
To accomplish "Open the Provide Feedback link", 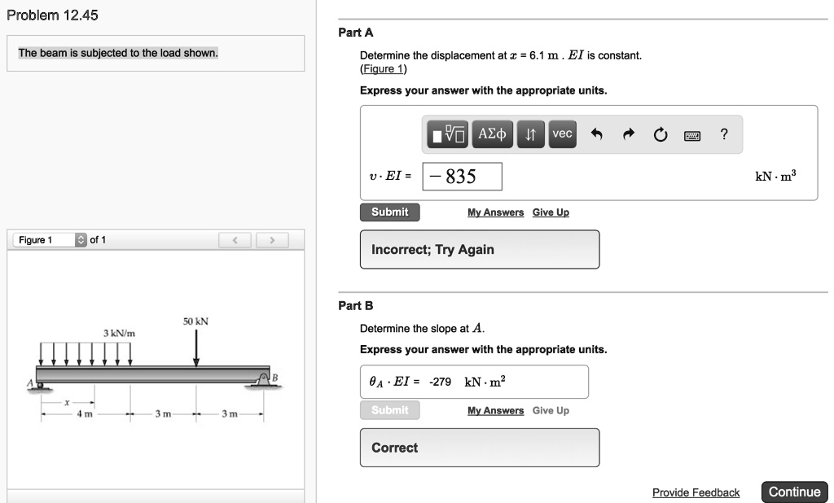I will click(x=696, y=492).
